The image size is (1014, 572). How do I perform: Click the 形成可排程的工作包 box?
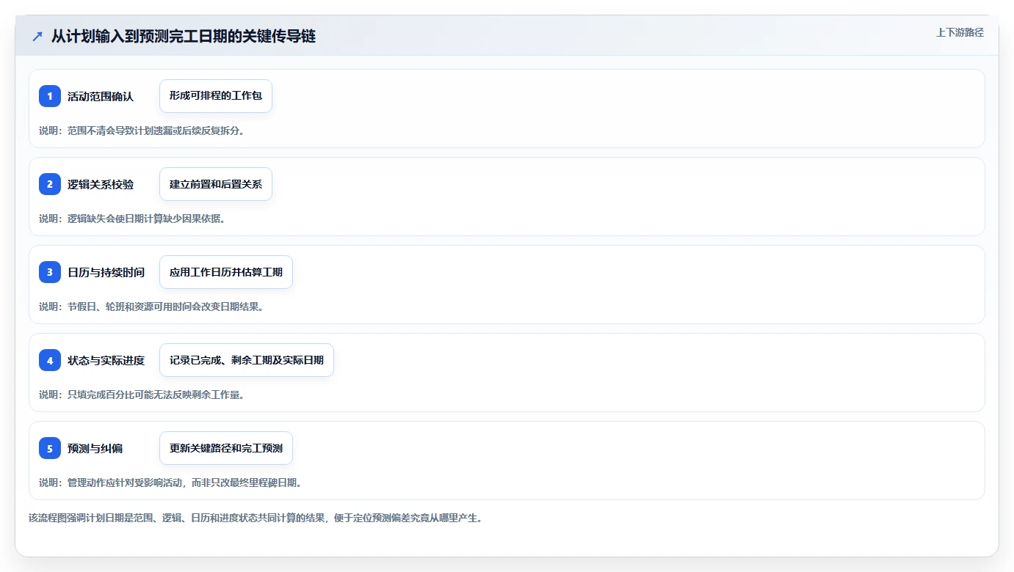(x=216, y=96)
